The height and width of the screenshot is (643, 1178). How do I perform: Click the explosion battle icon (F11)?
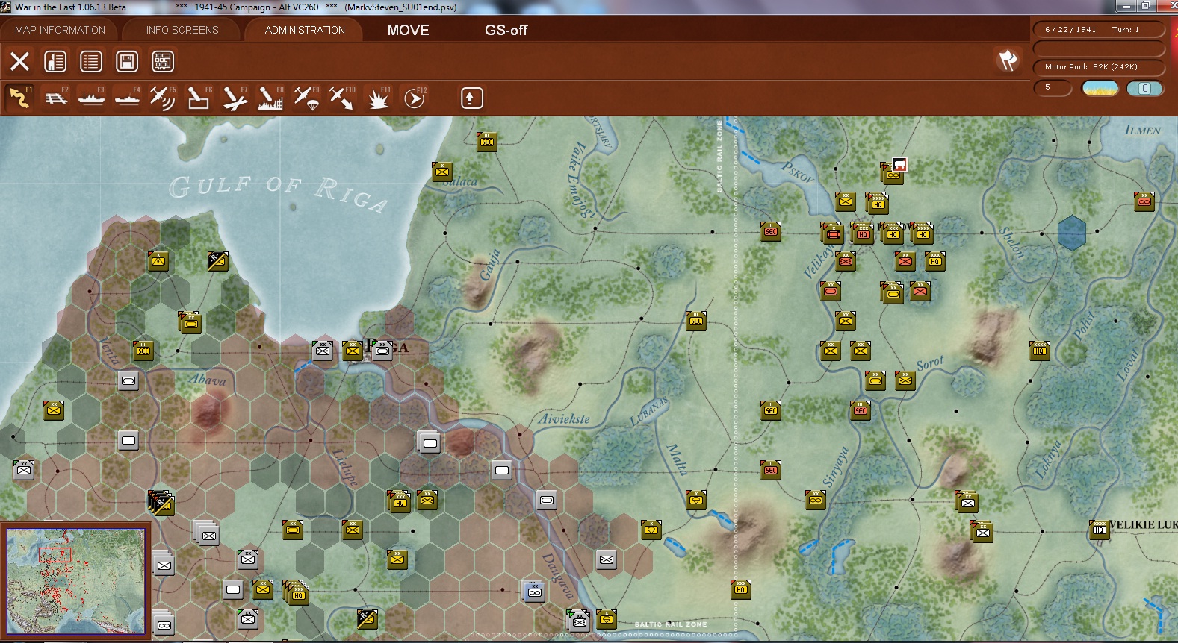378,98
